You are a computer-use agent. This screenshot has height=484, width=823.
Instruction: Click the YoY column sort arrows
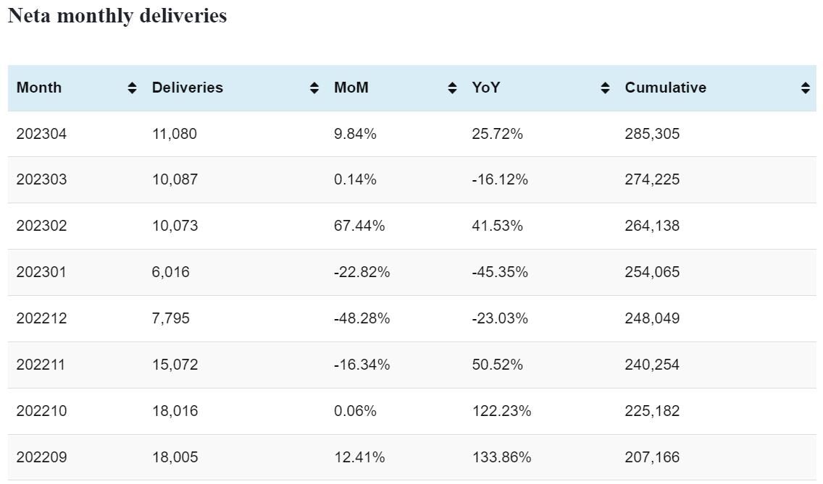605,88
